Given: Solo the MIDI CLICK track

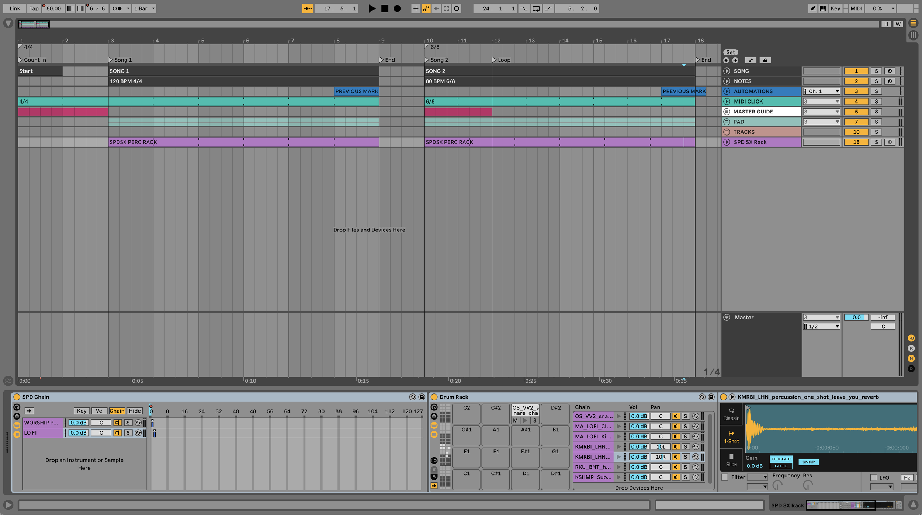Looking at the screenshot, I should click(x=876, y=101).
